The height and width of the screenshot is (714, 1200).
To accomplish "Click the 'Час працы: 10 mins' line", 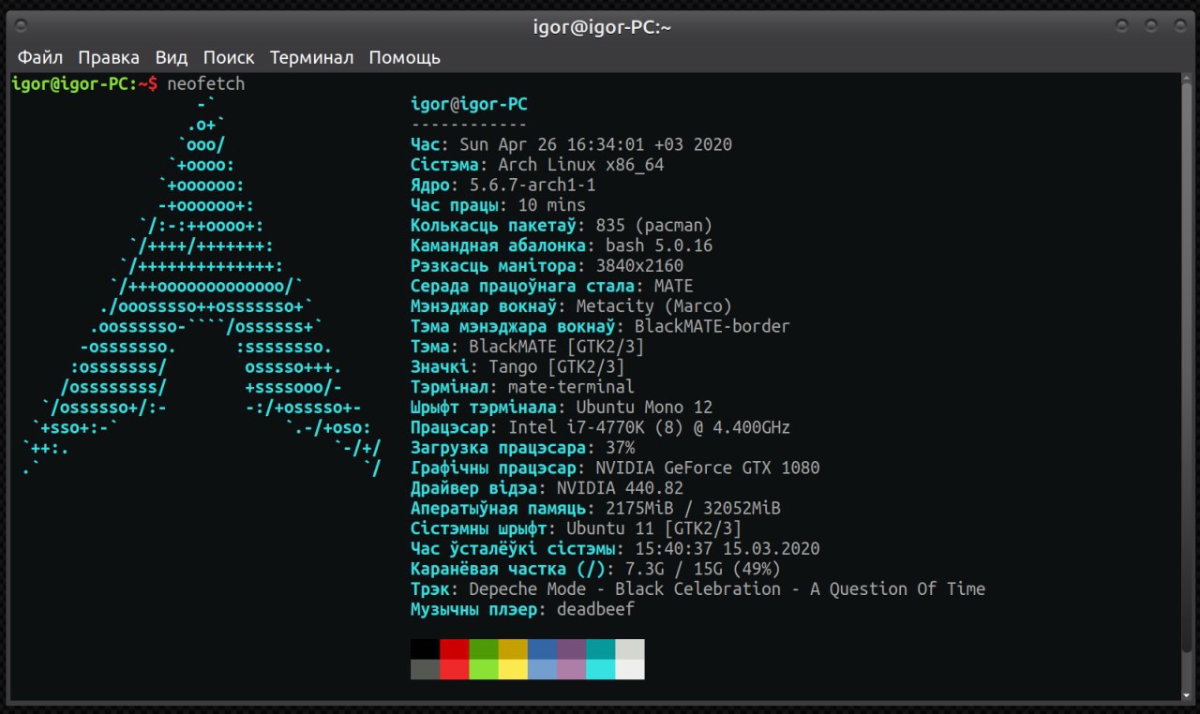I will (498, 205).
